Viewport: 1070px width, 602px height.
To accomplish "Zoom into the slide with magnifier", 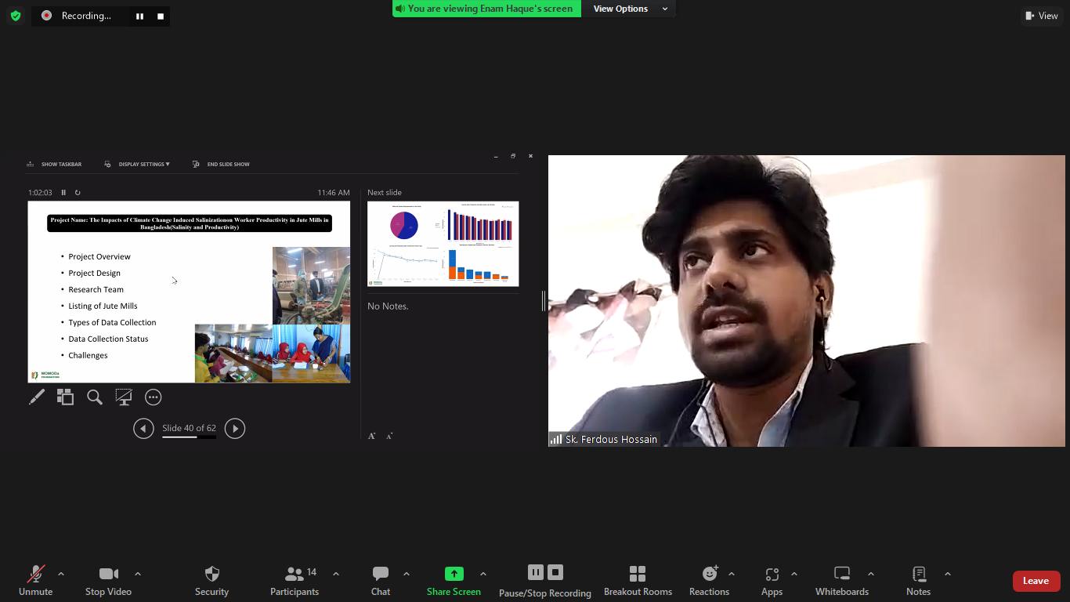I will [x=95, y=397].
